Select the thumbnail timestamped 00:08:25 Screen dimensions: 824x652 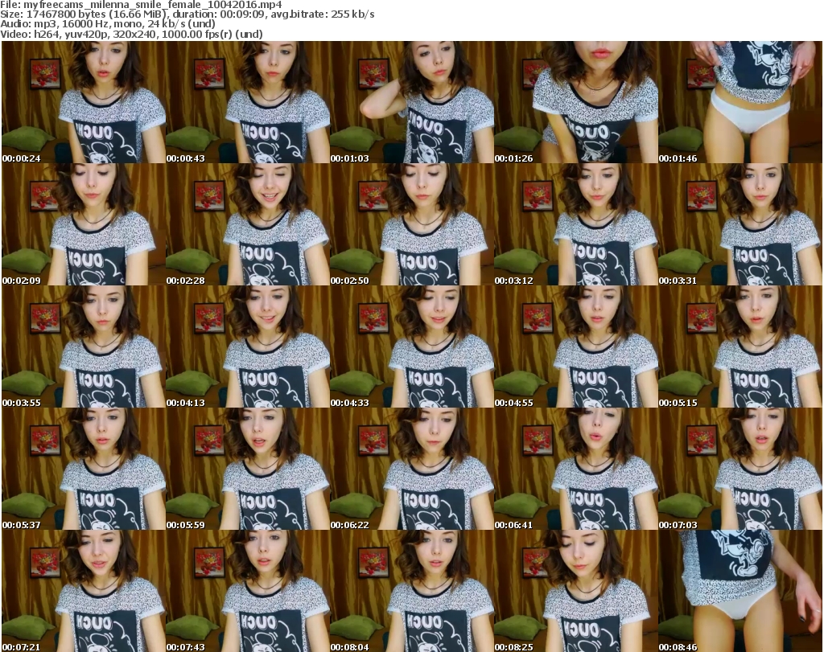click(x=576, y=591)
